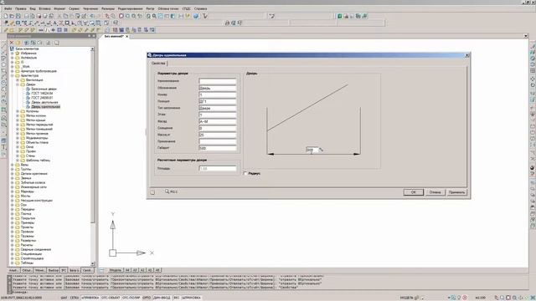The image size is (536, 301).
Task: Click the Undo arrow toolbar icon
Action: coord(92,16)
